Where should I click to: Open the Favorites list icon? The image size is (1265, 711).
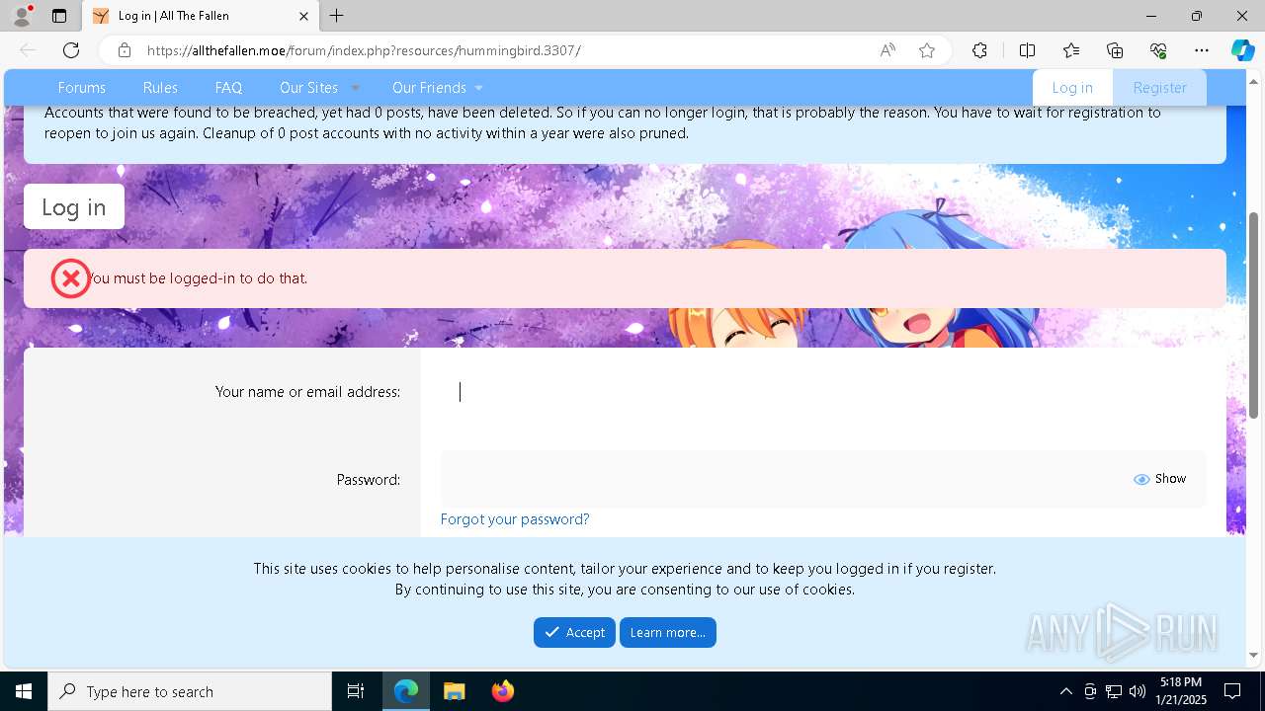tap(1071, 50)
